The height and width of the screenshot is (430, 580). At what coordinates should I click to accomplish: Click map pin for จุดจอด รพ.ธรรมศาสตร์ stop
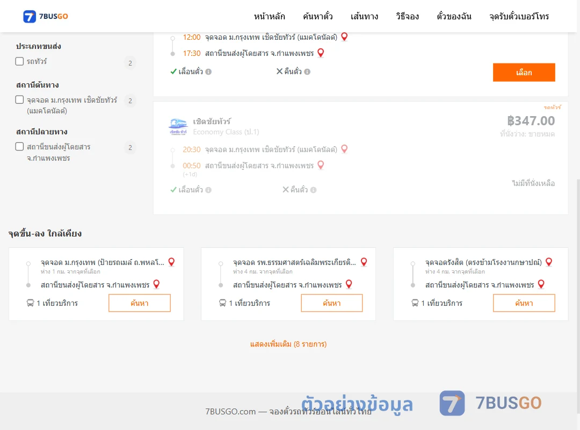click(364, 262)
